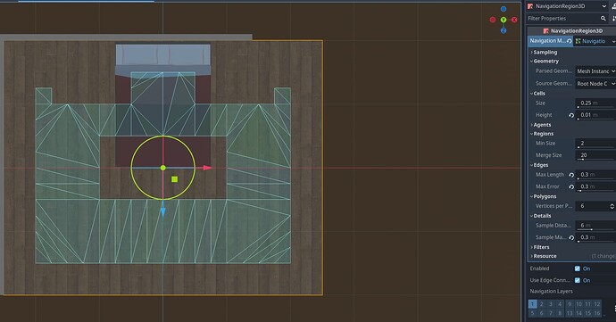Screen dimensions: 616x322
Task: Expand the Filters section
Action: tap(540, 247)
